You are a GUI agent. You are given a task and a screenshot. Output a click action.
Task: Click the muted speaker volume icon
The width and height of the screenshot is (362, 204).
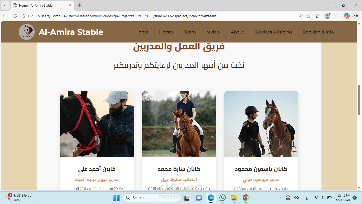tap(323, 198)
